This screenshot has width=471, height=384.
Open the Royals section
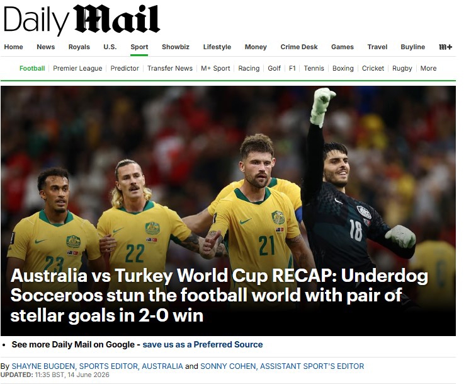(79, 47)
